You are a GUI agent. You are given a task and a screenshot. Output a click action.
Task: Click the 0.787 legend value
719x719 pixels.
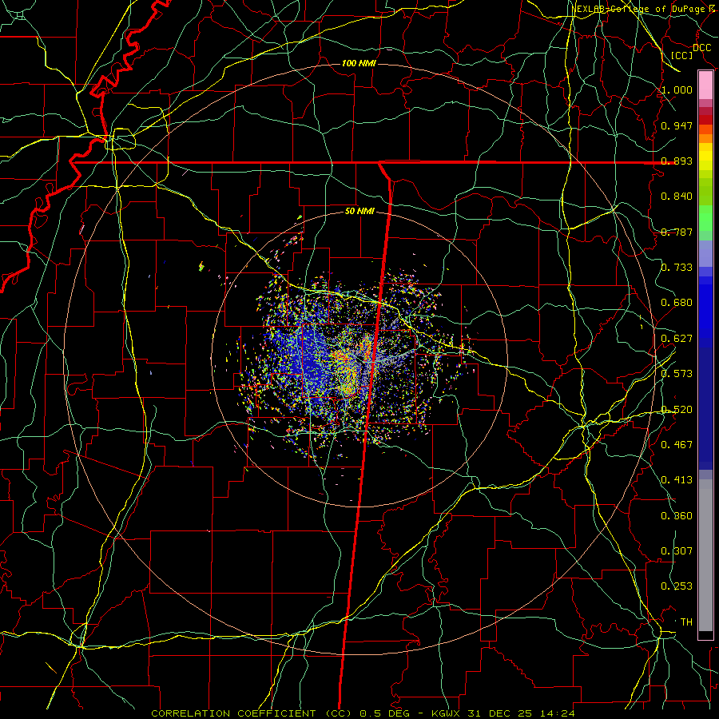pos(677,232)
